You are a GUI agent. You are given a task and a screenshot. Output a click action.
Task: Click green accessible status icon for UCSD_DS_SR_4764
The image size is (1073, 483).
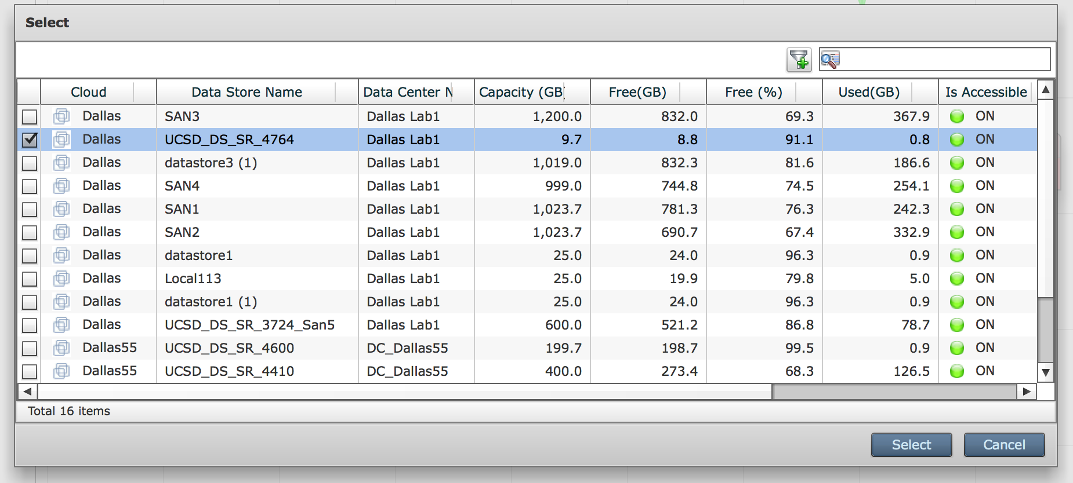click(957, 140)
